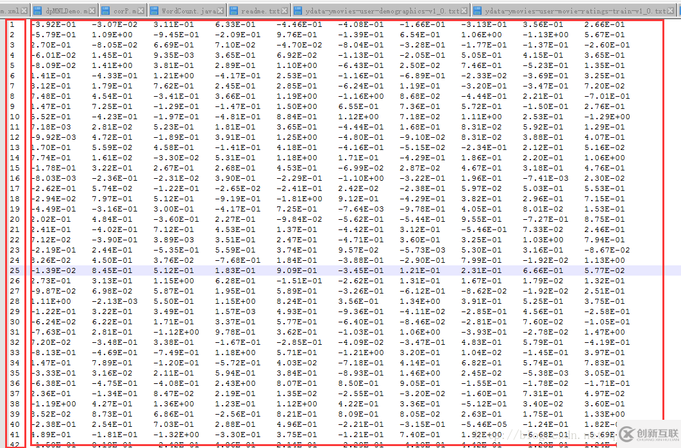Image resolution: width=681 pixels, height=448 pixels.
Task: Click value 1.33E+00 in line 39
Action: [x=605, y=414]
